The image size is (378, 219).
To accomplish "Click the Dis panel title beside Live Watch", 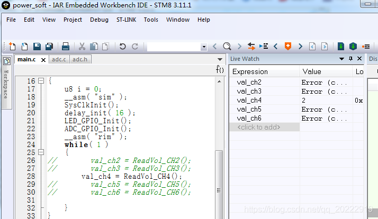I will pos(373,59).
